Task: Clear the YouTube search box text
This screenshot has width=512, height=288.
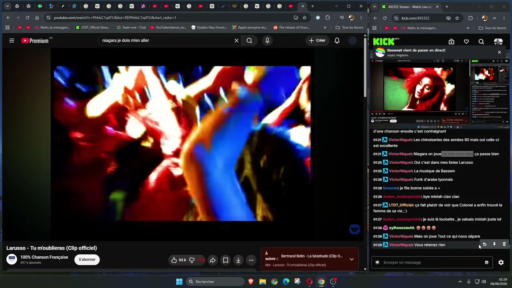Action: pos(236,40)
